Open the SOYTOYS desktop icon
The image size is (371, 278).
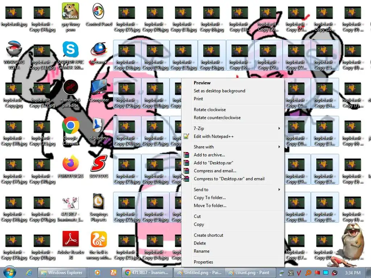click(99, 167)
